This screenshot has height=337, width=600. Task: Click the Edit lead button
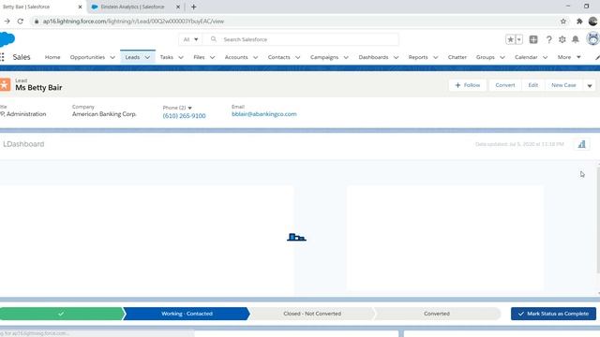click(533, 85)
